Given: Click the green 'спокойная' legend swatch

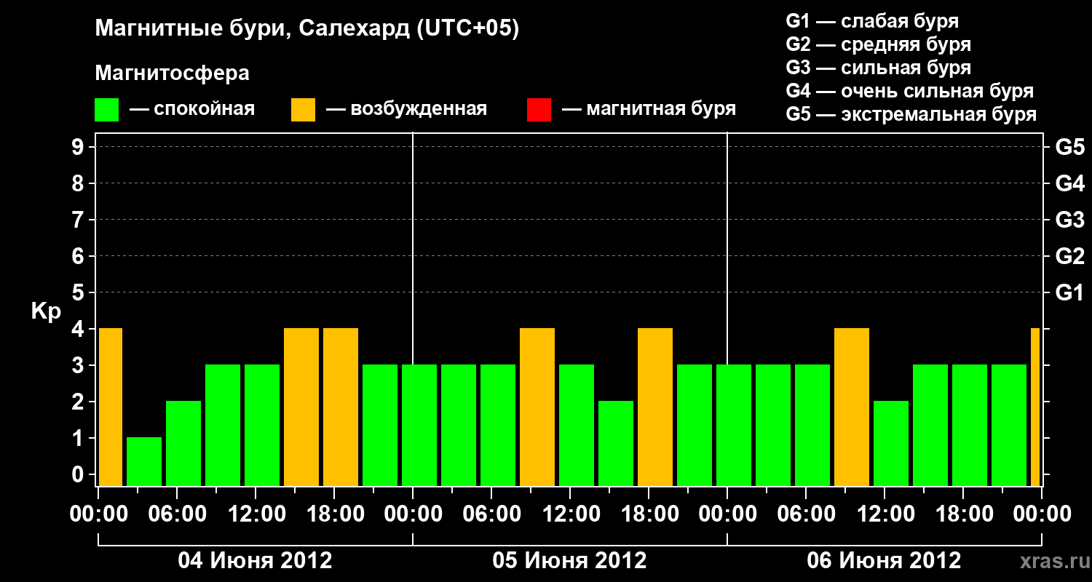Looking at the screenshot, I should pos(106,110).
